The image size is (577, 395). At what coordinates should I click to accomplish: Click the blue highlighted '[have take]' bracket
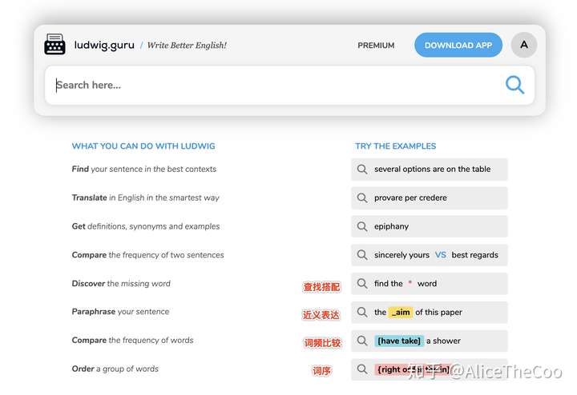pyautogui.click(x=399, y=341)
